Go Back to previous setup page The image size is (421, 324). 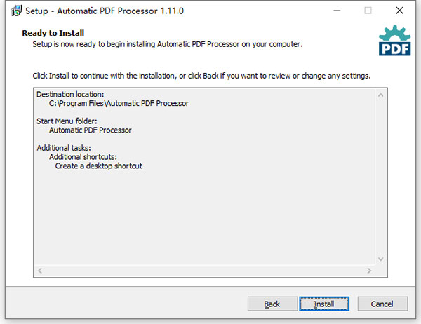point(272,304)
